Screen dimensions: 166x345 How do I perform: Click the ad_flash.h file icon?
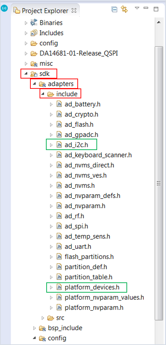coord(59,125)
